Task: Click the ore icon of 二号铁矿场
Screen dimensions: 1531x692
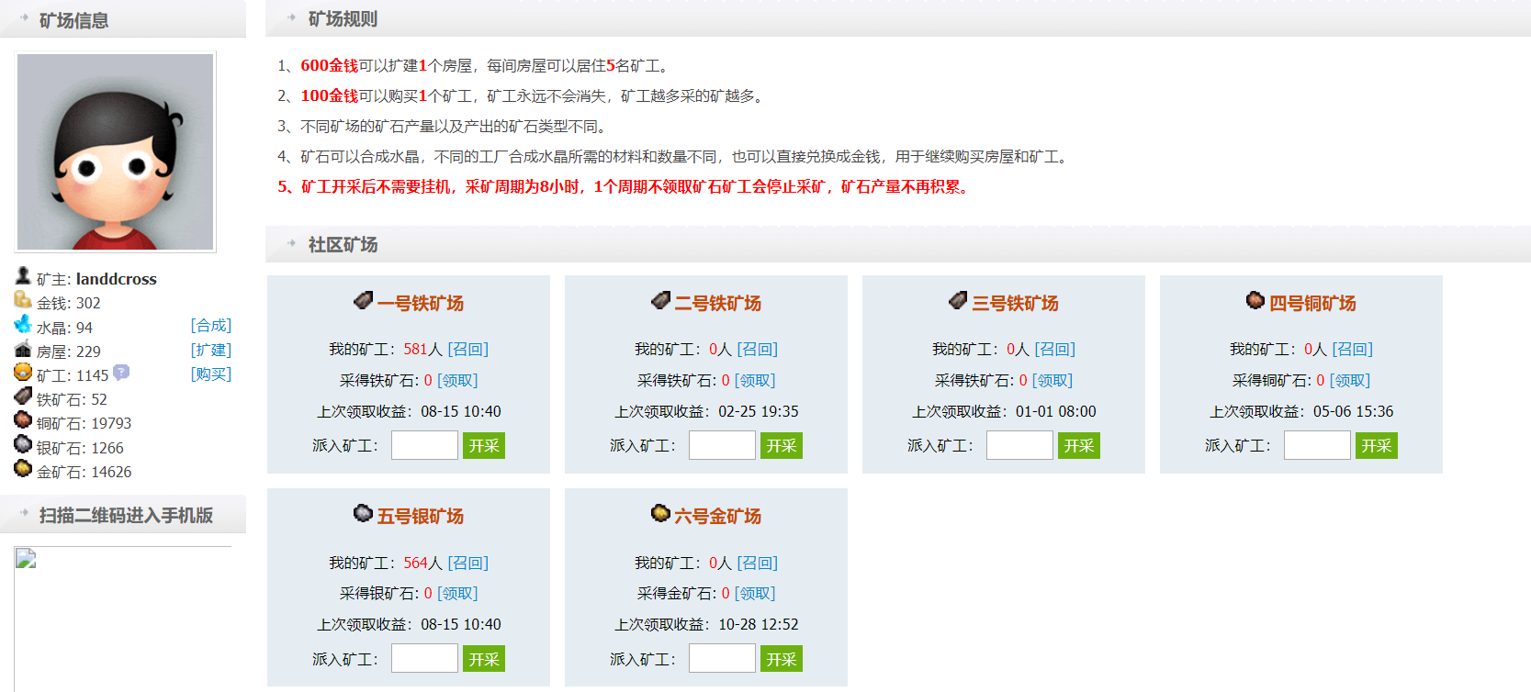Action: coord(661,300)
